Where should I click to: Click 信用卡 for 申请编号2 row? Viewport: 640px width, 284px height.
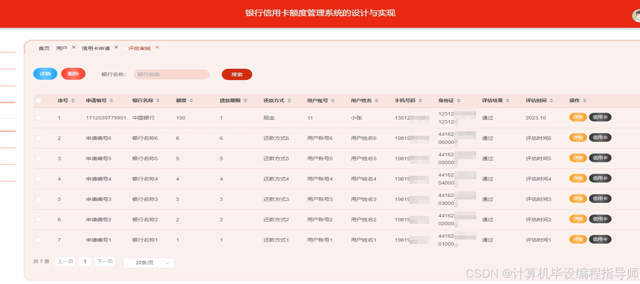click(x=600, y=219)
